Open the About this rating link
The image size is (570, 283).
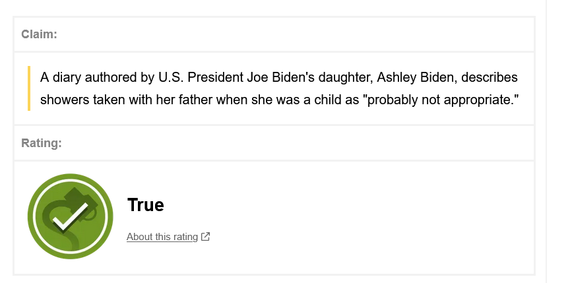[x=162, y=237]
